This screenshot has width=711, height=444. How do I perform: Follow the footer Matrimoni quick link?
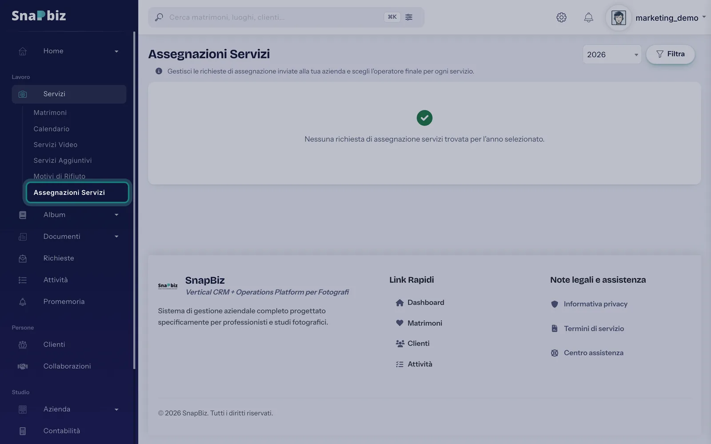coord(419,323)
